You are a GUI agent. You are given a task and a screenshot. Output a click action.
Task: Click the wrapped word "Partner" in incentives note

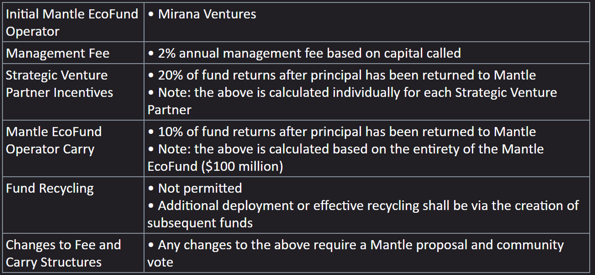pos(169,110)
